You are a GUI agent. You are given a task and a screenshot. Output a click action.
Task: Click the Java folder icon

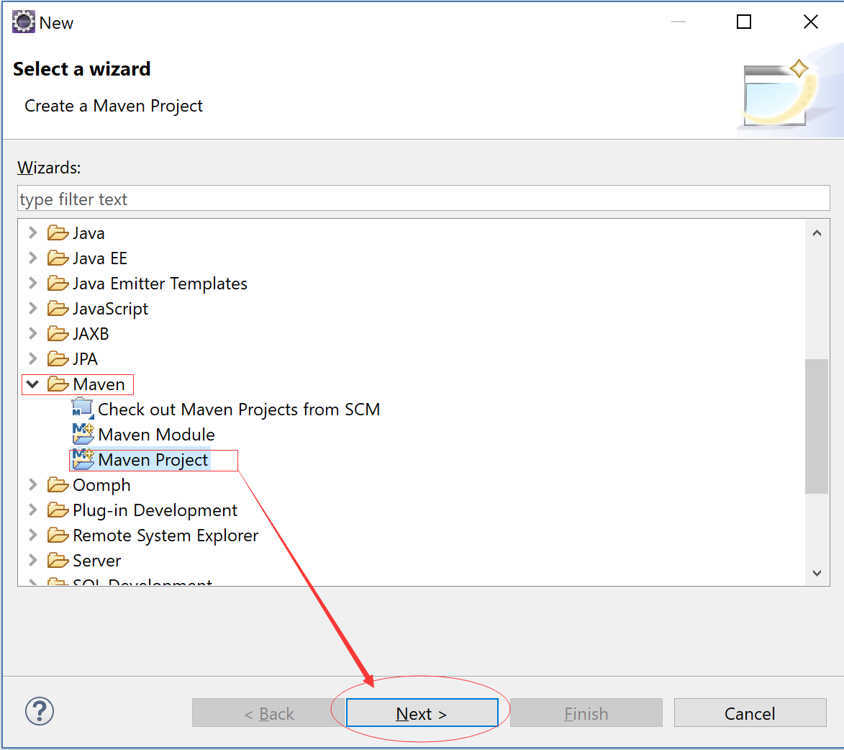pyautogui.click(x=58, y=233)
